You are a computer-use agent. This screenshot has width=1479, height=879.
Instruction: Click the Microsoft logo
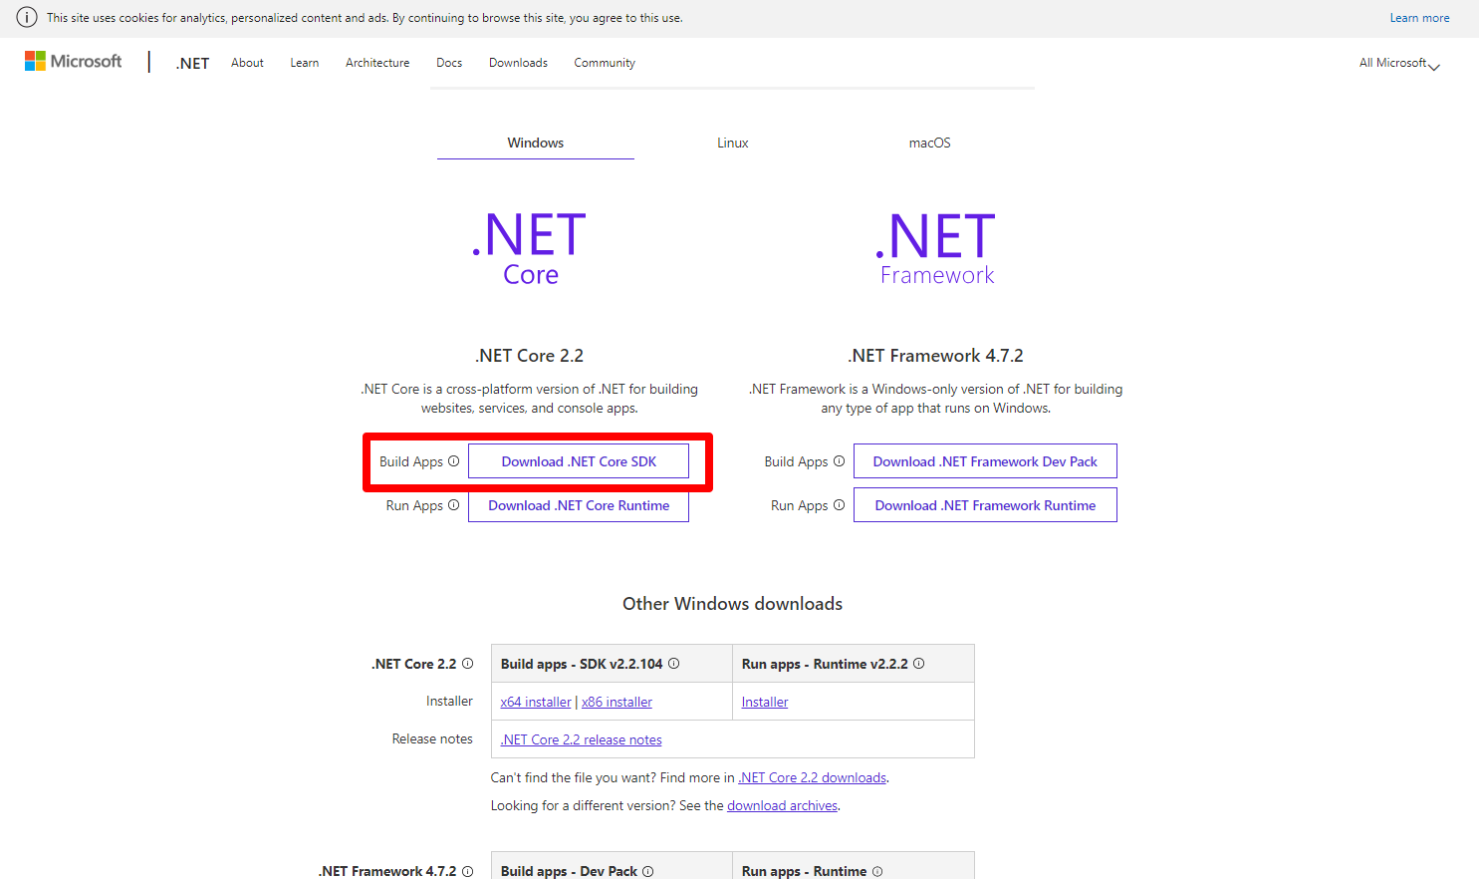click(x=73, y=62)
